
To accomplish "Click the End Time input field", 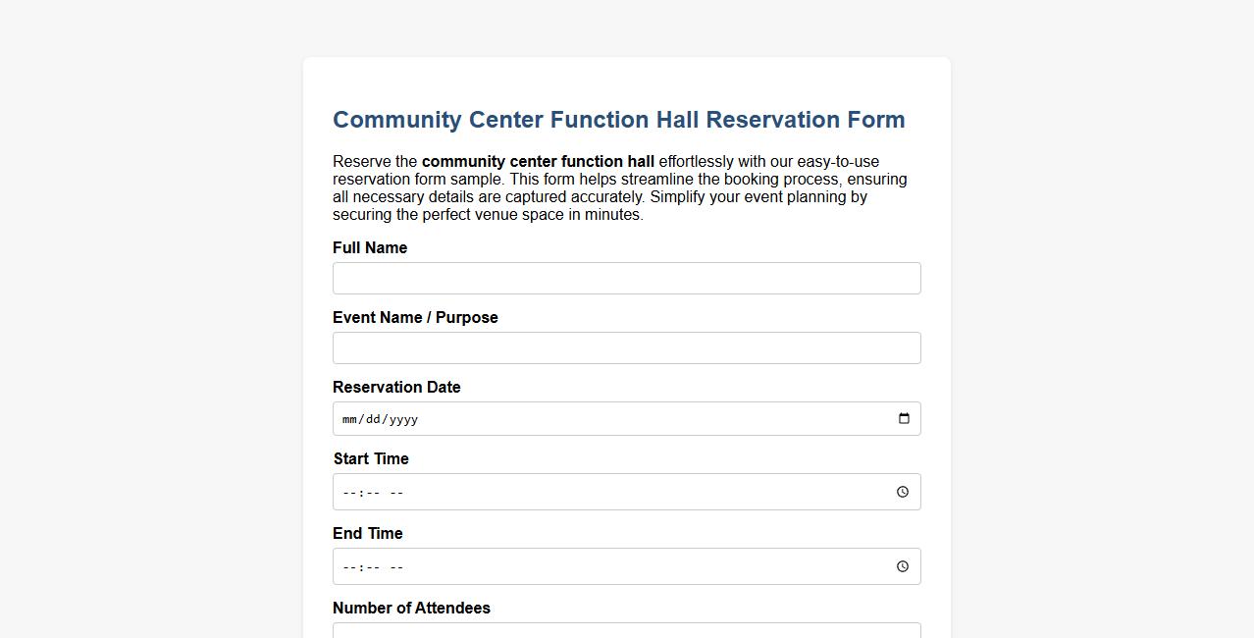I will click(589, 566).
